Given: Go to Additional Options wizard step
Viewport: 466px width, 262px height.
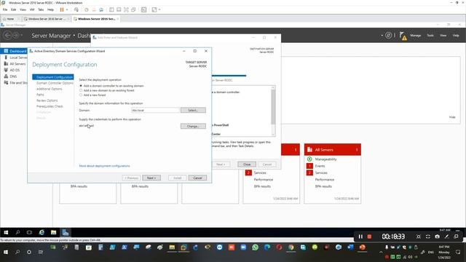Looking at the screenshot, I should point(49,89).
